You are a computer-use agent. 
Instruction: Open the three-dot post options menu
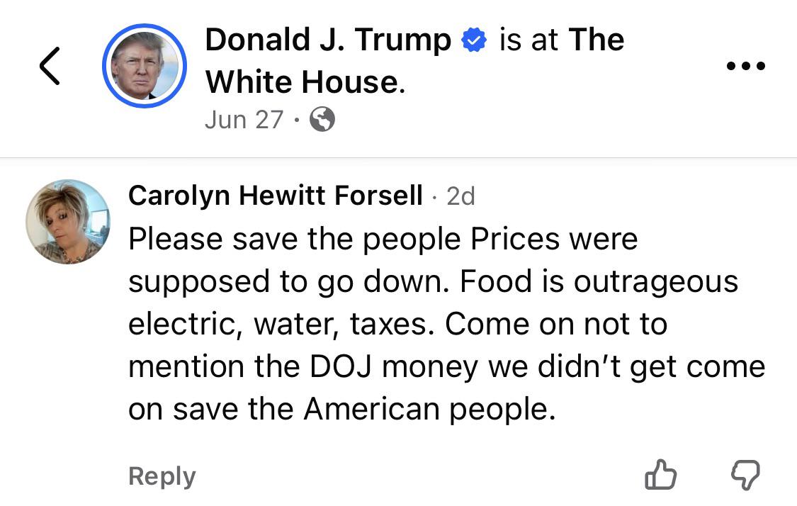tap(746, 66)
